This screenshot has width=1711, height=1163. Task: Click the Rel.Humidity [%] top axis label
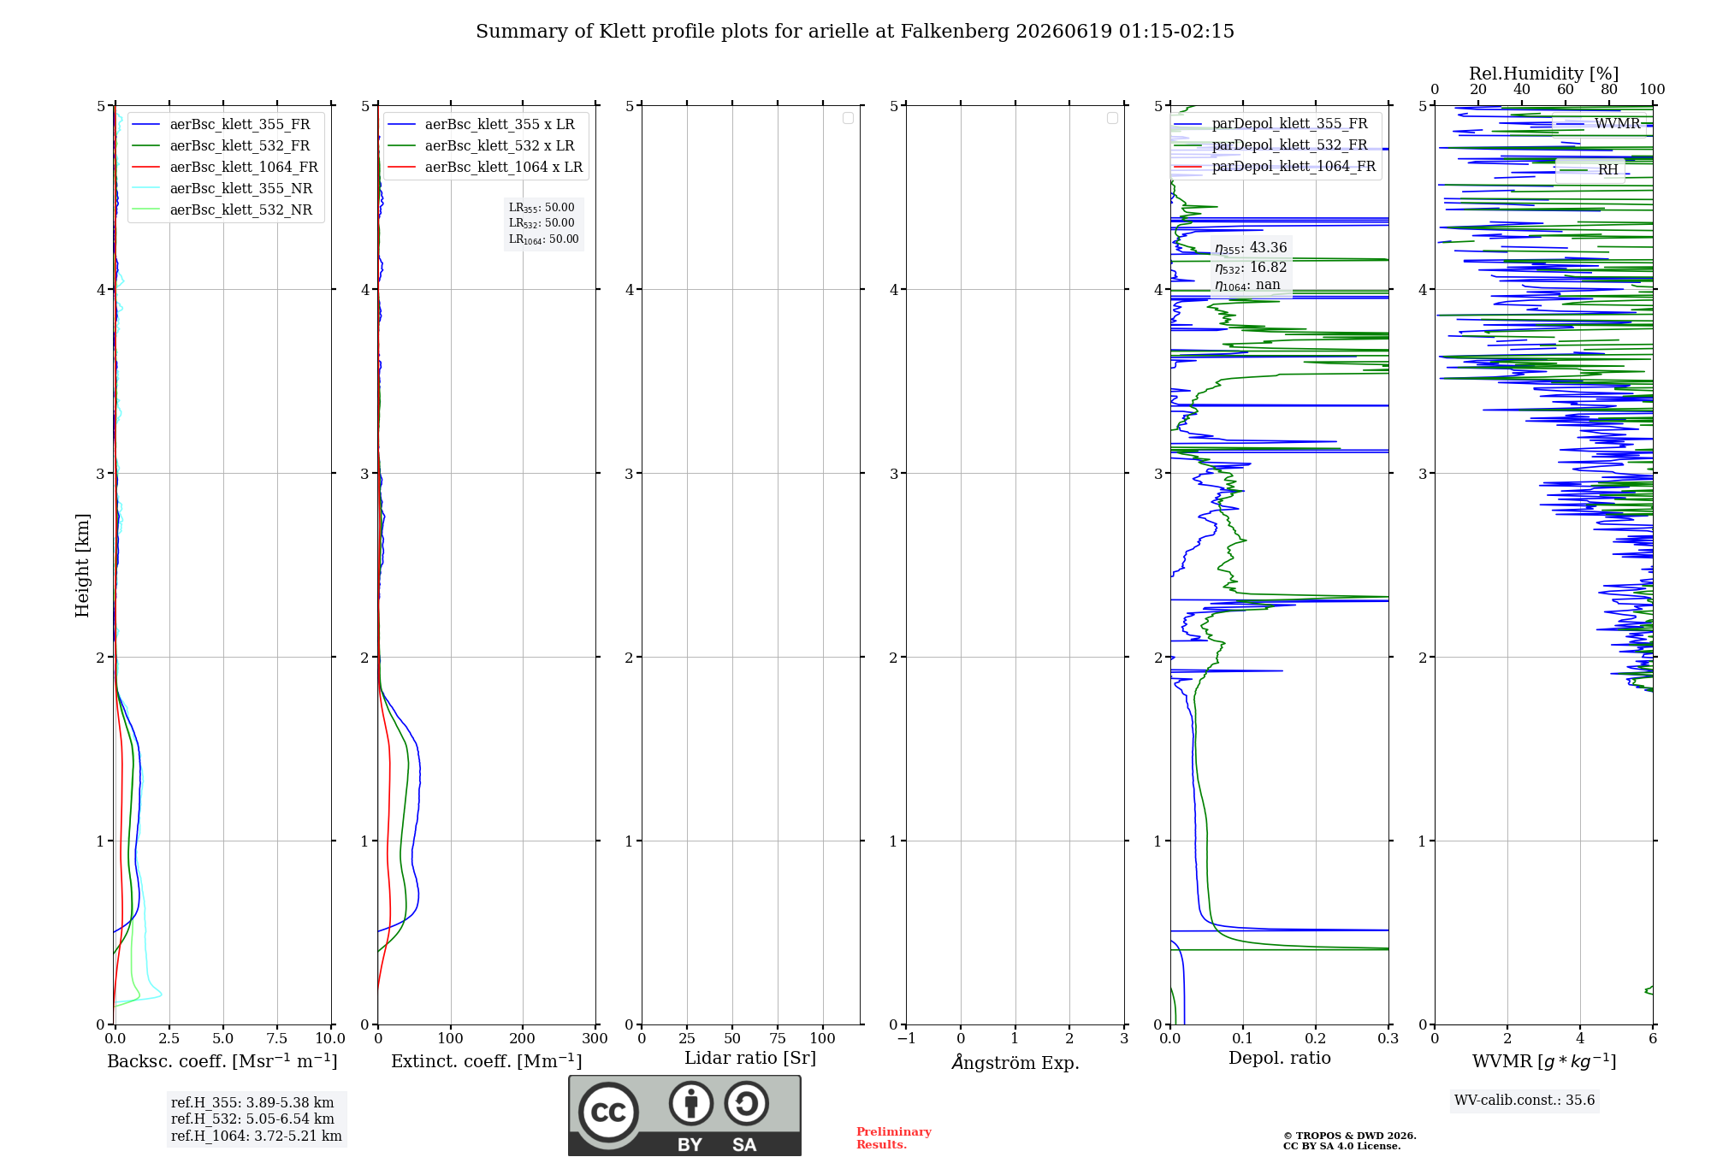[1544, 74]
